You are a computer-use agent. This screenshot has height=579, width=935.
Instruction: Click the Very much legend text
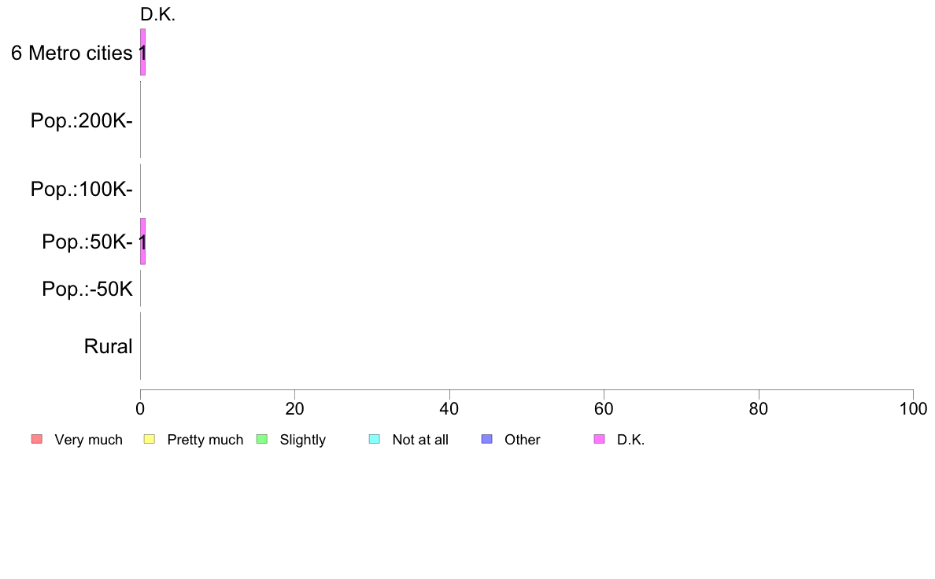[88, 440]
